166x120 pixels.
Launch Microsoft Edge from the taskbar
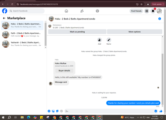tap(29, 117)
